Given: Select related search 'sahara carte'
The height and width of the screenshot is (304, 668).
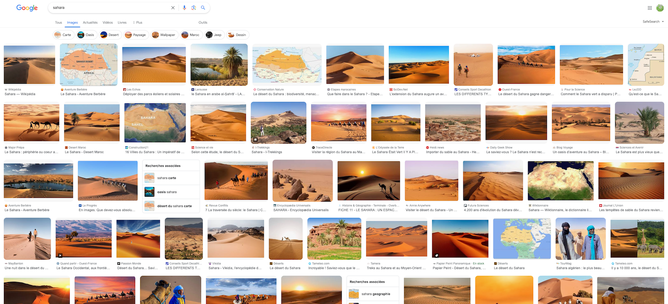Looking at the screenshot, I should point(171,178).
